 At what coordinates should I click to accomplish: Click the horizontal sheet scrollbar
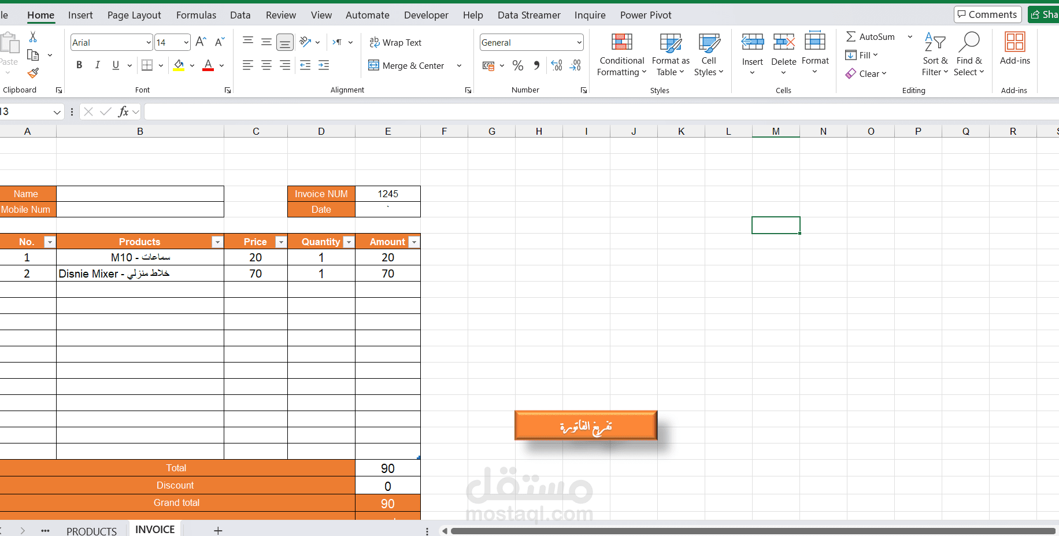(x=753, y=531)
